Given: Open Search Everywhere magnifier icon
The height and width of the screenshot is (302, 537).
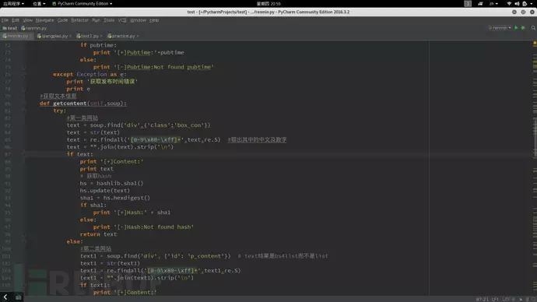Looking at the screenshot, I should [533, 28].
